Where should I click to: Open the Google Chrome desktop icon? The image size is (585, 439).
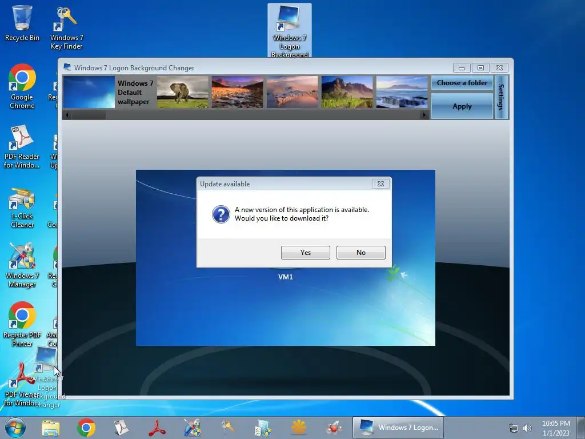coord(22,86)
